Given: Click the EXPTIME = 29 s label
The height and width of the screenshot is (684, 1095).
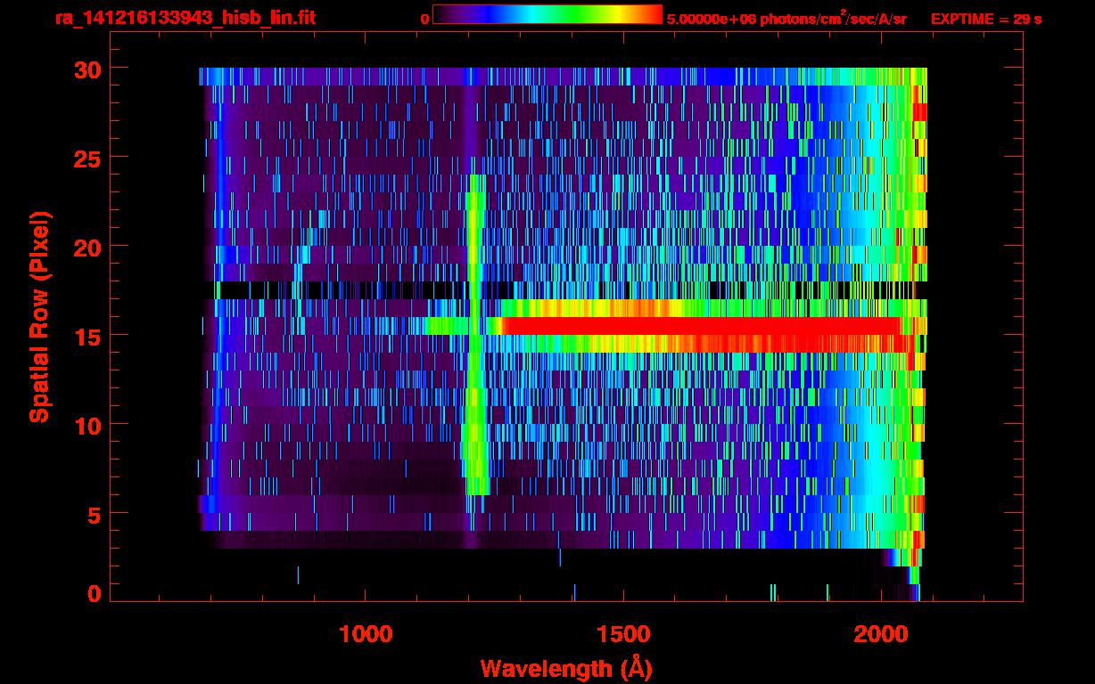Looking at the screenshot, I should point(986,18).
